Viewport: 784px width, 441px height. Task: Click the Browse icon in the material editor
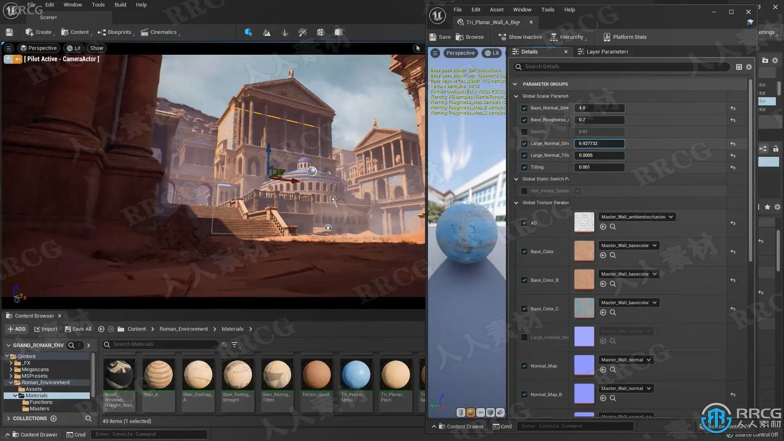point(460,37)
